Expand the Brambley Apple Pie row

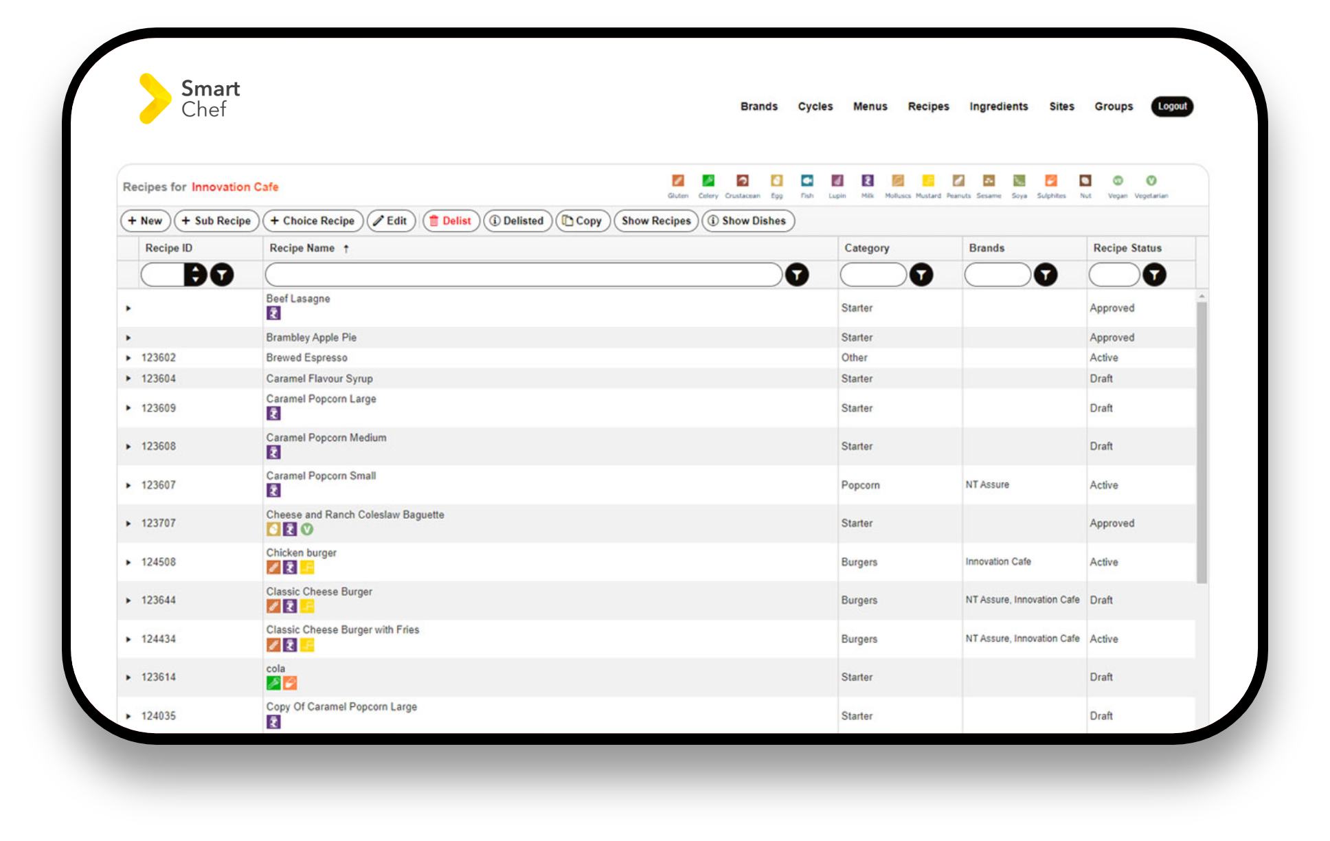pyautogui.click(x=128, y=338)
